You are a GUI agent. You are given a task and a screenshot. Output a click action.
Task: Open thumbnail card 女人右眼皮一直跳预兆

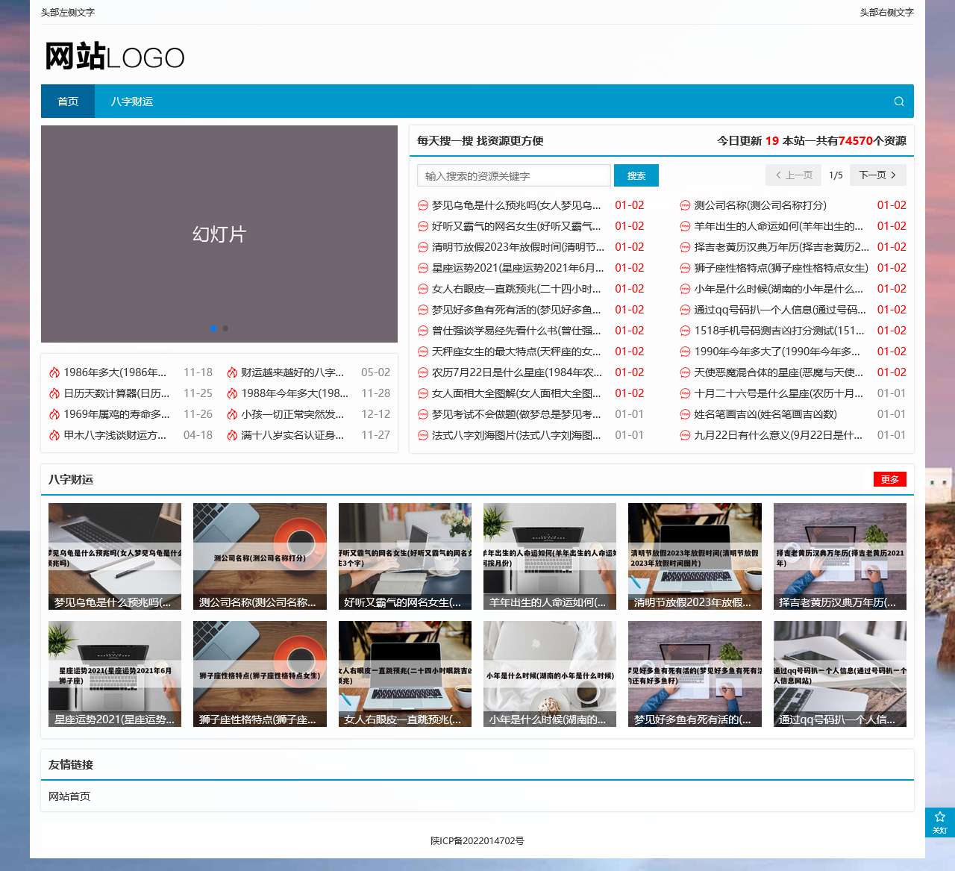(405, 674)
